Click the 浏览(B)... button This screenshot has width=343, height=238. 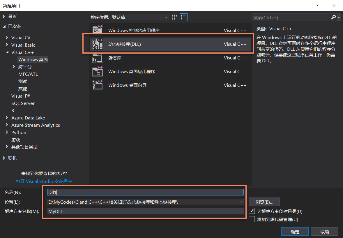(264, 202)
